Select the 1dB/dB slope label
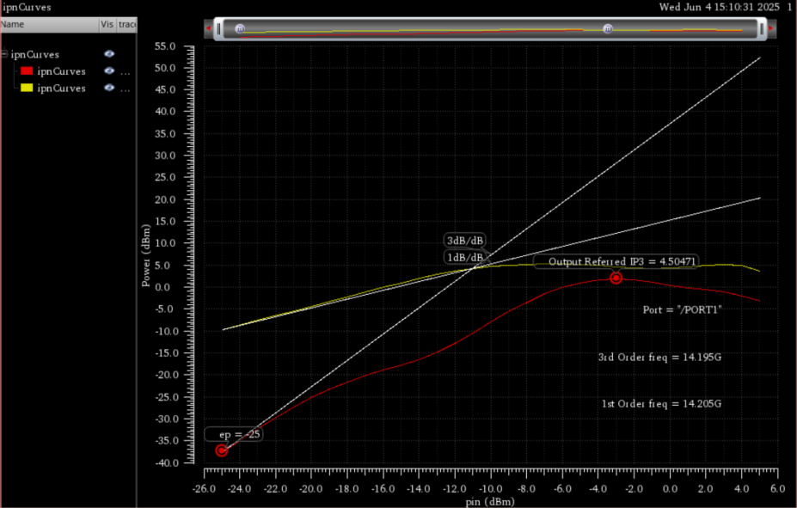The height and width of the screenshot is (508, 797). (x=464, y=258)
